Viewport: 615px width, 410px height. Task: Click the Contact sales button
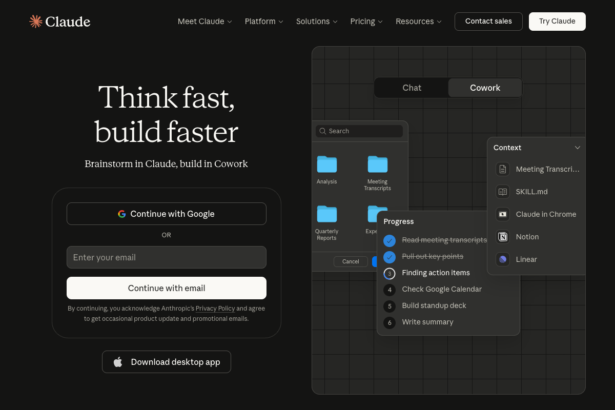tap(488, 22)
